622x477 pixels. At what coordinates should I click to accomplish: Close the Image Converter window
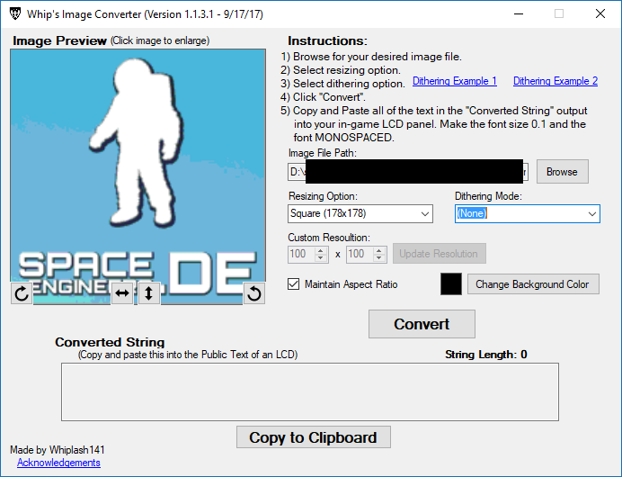pyautogui.click(x=599, y=13)
